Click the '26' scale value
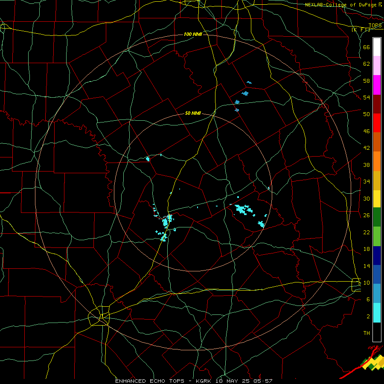Screen dimensions: 384x384 367,215
